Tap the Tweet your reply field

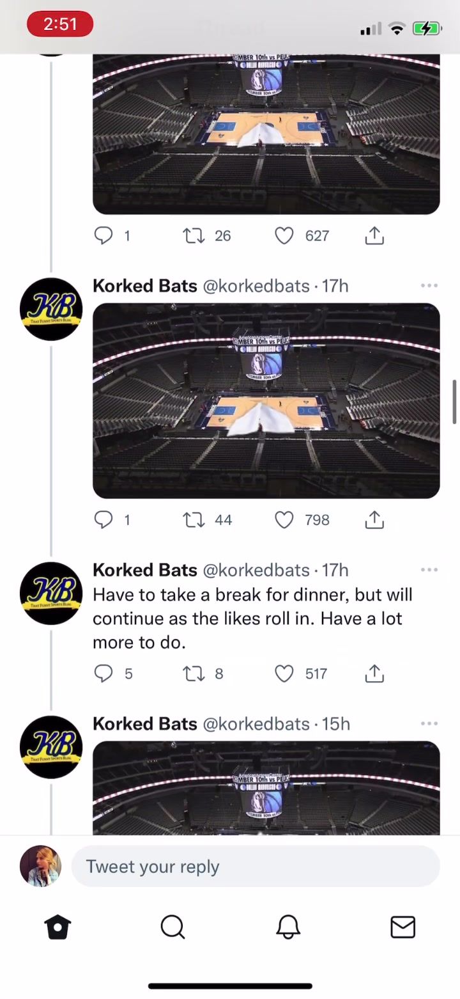click(256, 867)
